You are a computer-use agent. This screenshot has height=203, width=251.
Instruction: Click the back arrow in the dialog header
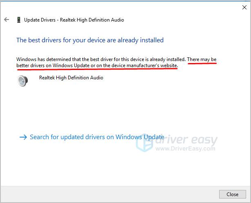point(7,20)
